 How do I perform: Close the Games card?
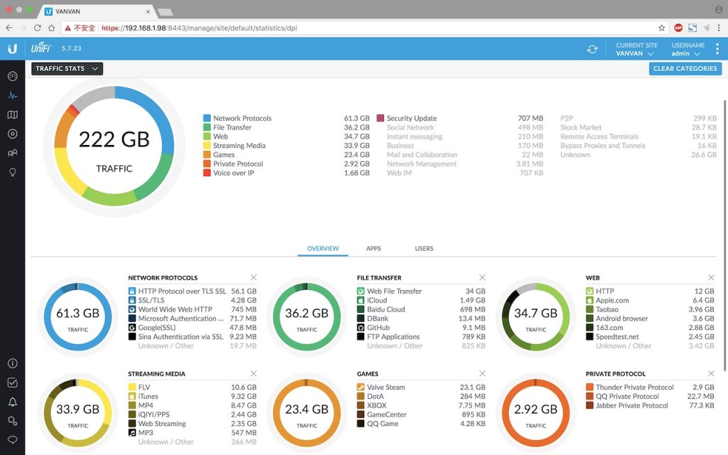click(x=483, y=373)
